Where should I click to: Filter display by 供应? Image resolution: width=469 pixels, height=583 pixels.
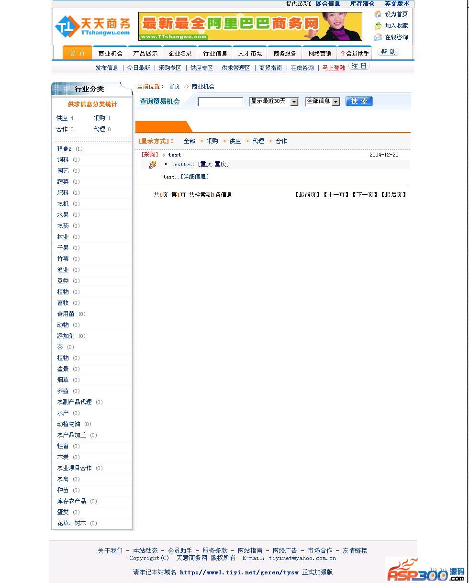tap(235, 141)
